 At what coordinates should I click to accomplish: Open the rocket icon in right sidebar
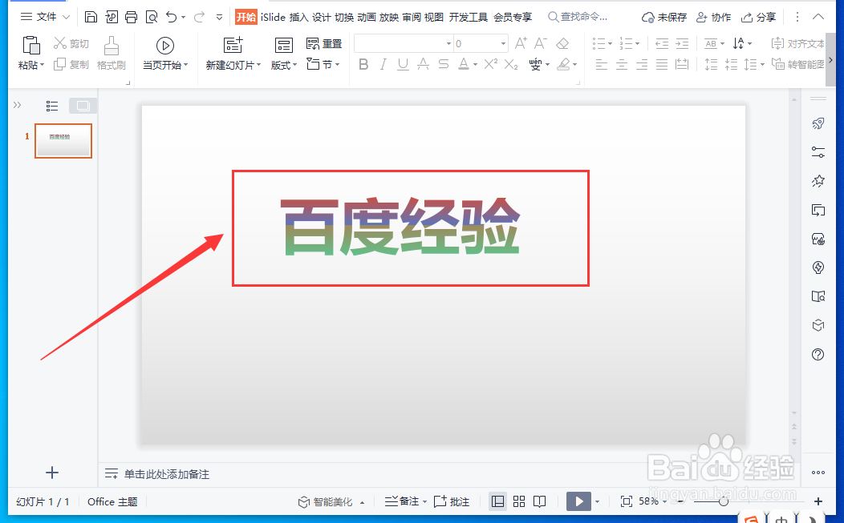point(818,123)
